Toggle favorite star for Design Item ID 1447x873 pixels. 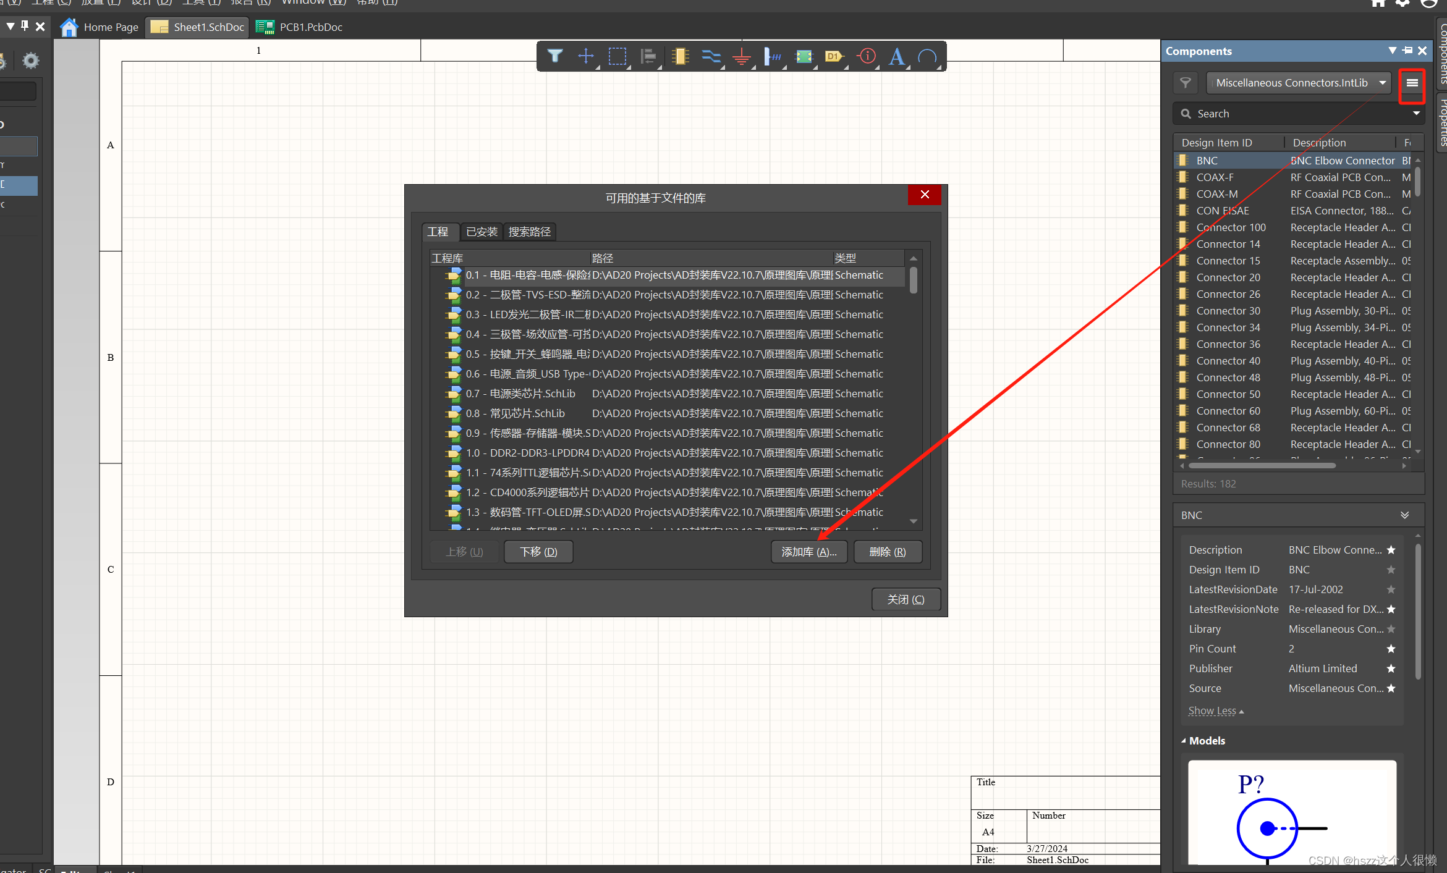click(1391, 570)
